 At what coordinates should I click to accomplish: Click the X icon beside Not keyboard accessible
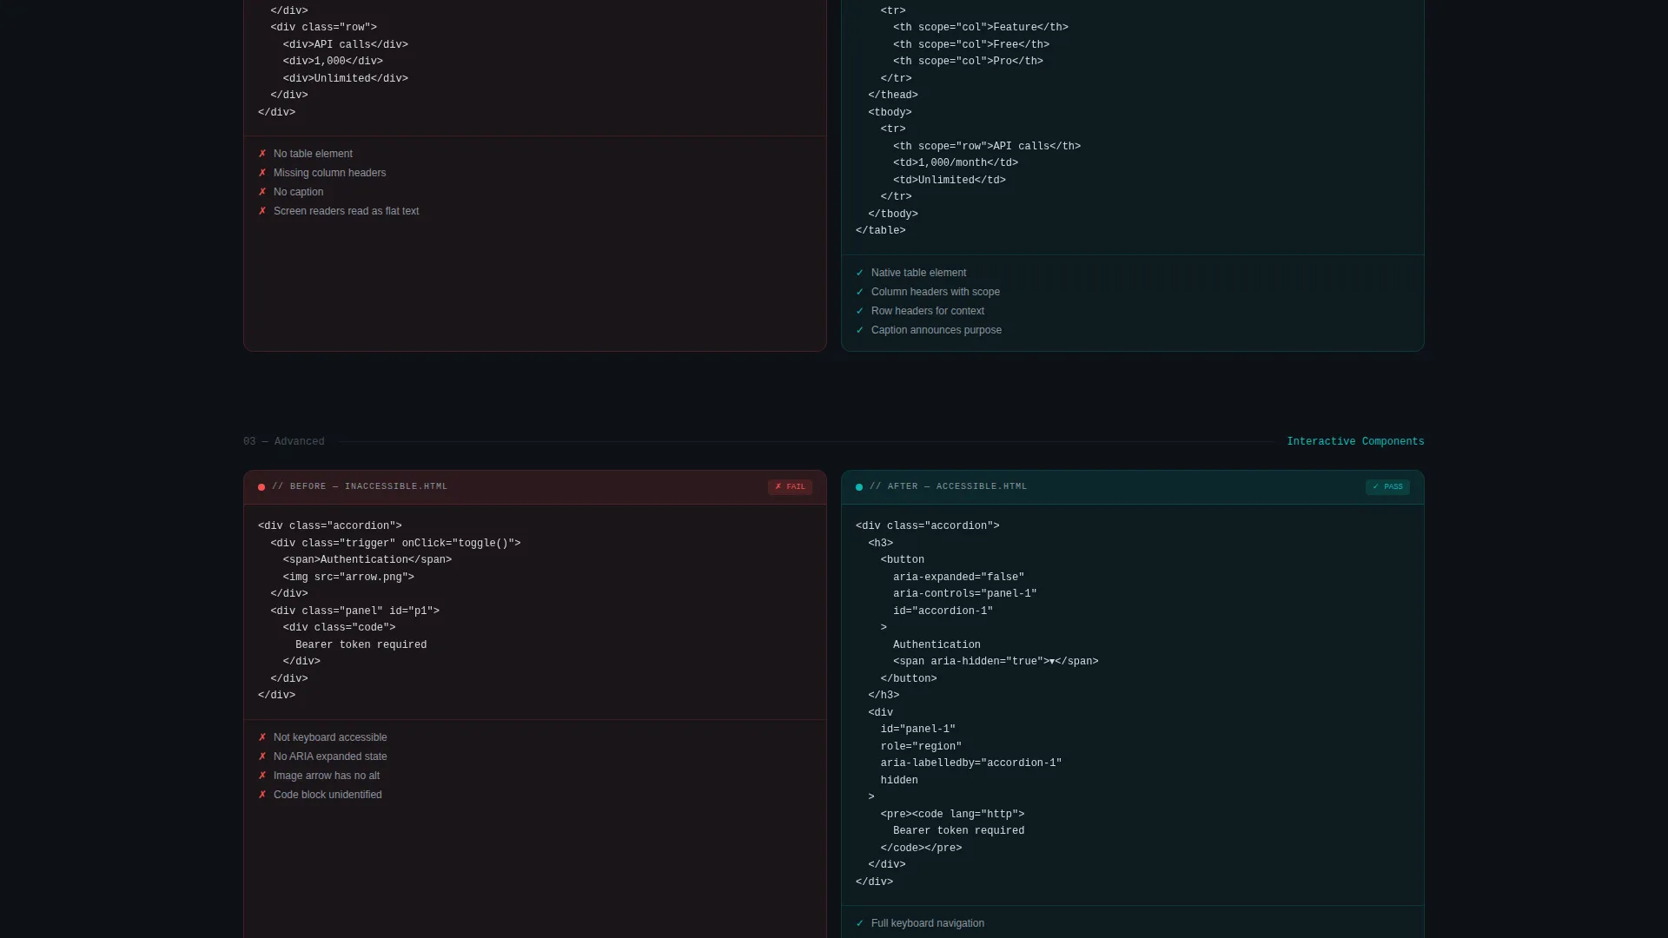[x=262, y=737]
